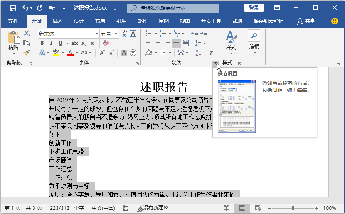This screenshot has height=214, width=345.
Task: Toggle Italic formatting
Action: pyautogui.click(x=51, y=43)
